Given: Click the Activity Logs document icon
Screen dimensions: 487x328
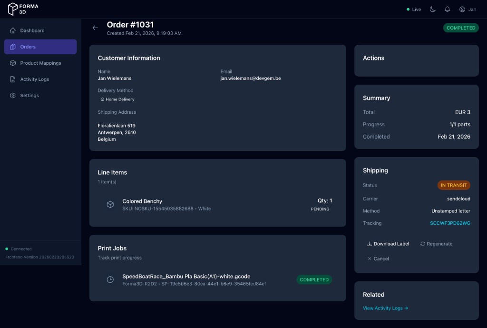Looking at the screenshot, I should pos(13,80).
